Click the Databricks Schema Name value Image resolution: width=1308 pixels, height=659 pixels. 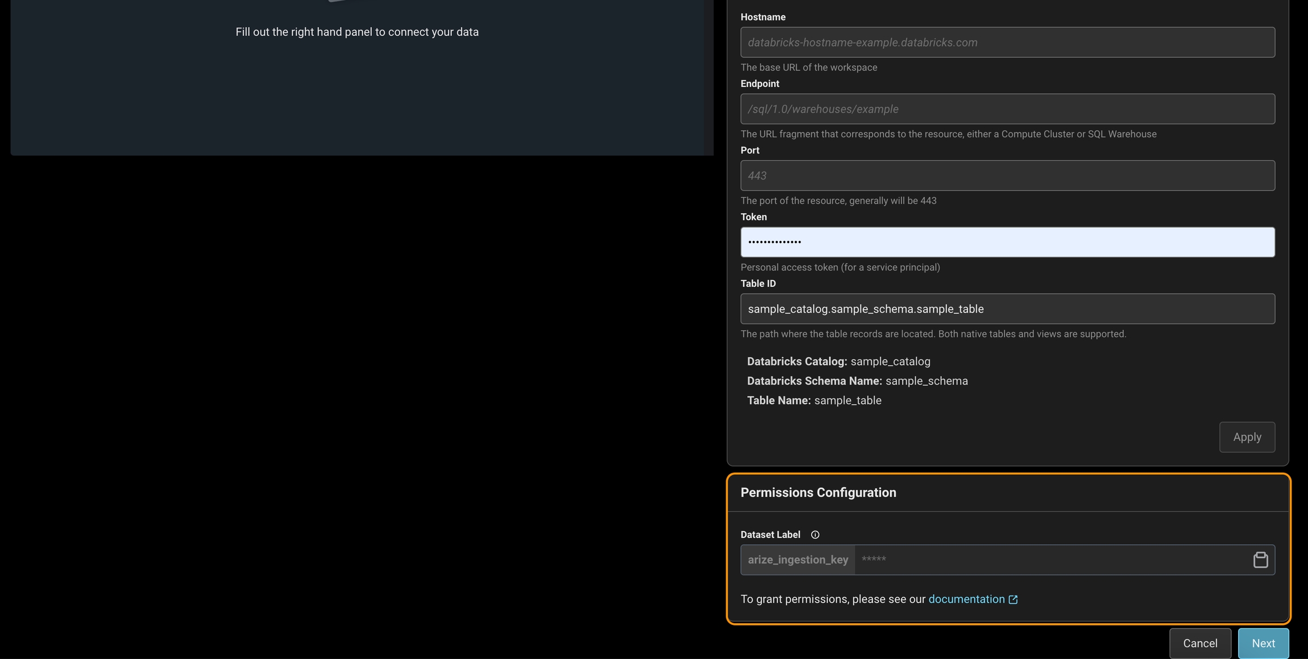pos(926,381)
